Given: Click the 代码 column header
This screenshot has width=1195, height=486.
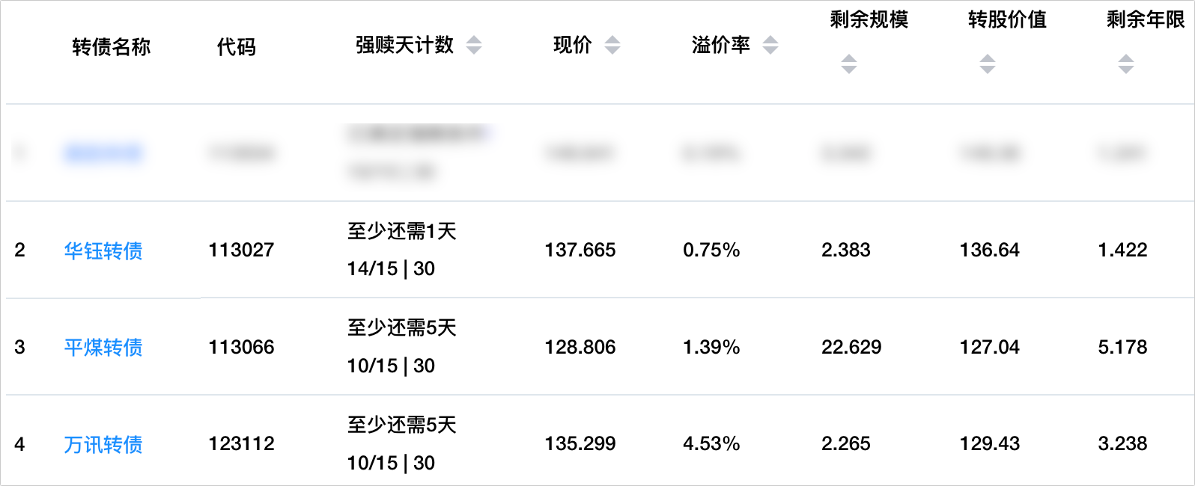Looking at the screenshot, I should coord(237,47).
